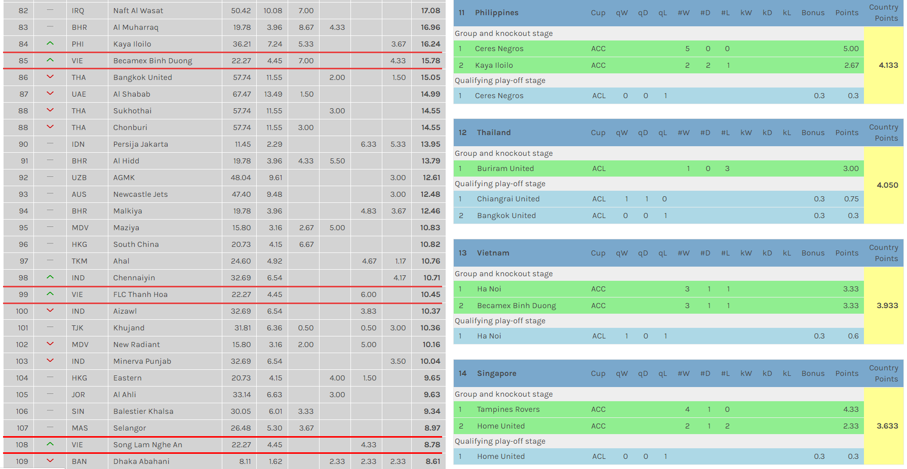Click Singapore country points 3.633

click(887, 426)
